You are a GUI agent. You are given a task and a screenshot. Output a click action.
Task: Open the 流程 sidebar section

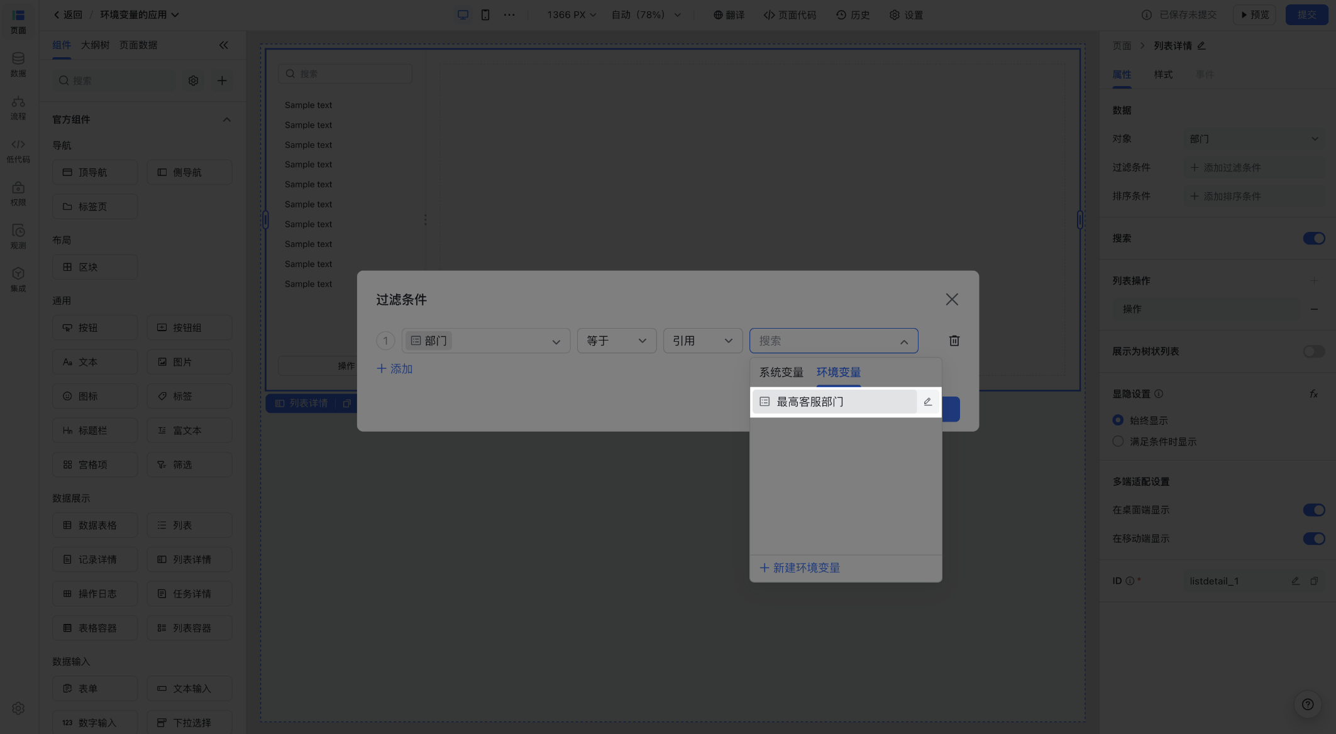[x=18, y=107]
